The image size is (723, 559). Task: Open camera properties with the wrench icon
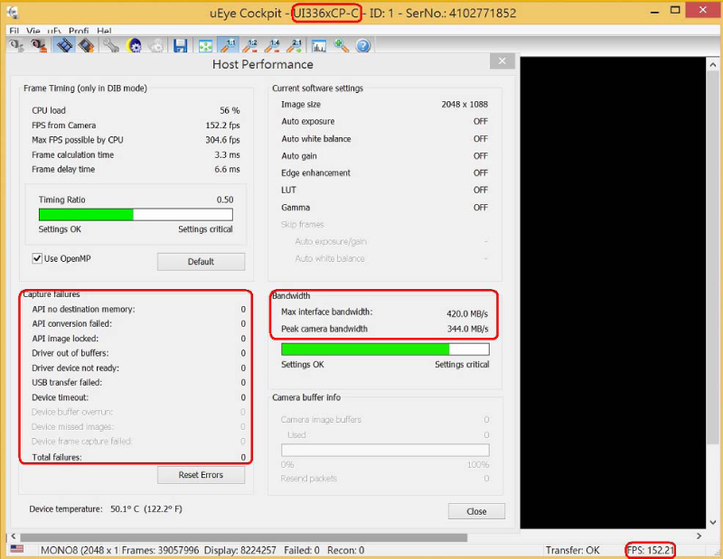click(110, 45)
